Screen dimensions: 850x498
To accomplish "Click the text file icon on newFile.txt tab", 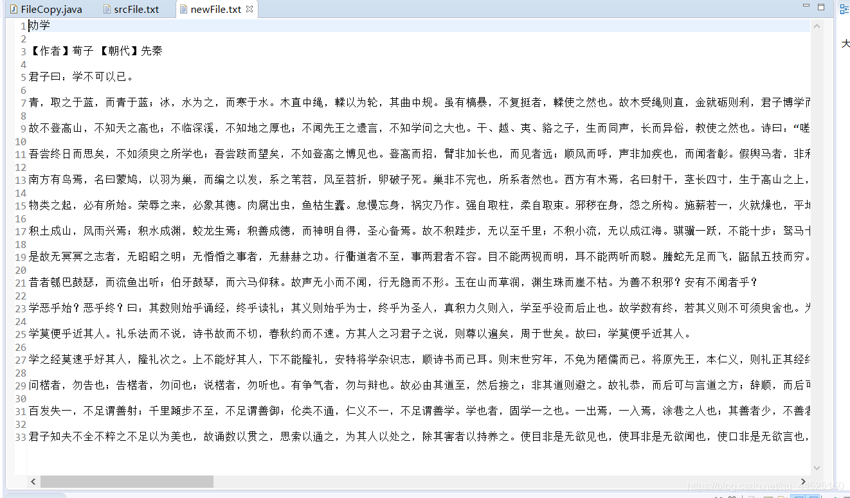I will click(x=184, y=9).
